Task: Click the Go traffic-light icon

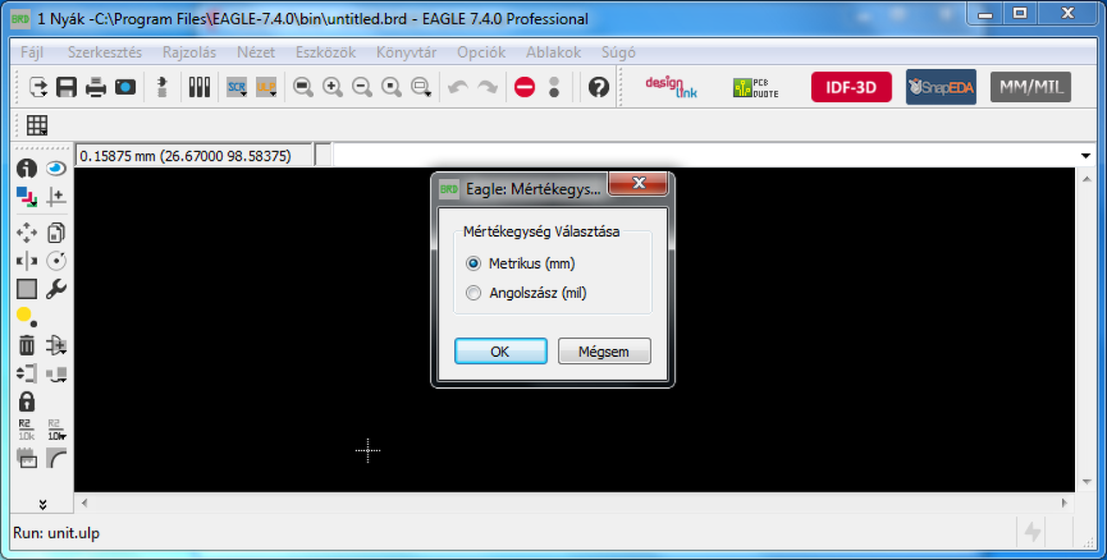Action: [554, 86]
